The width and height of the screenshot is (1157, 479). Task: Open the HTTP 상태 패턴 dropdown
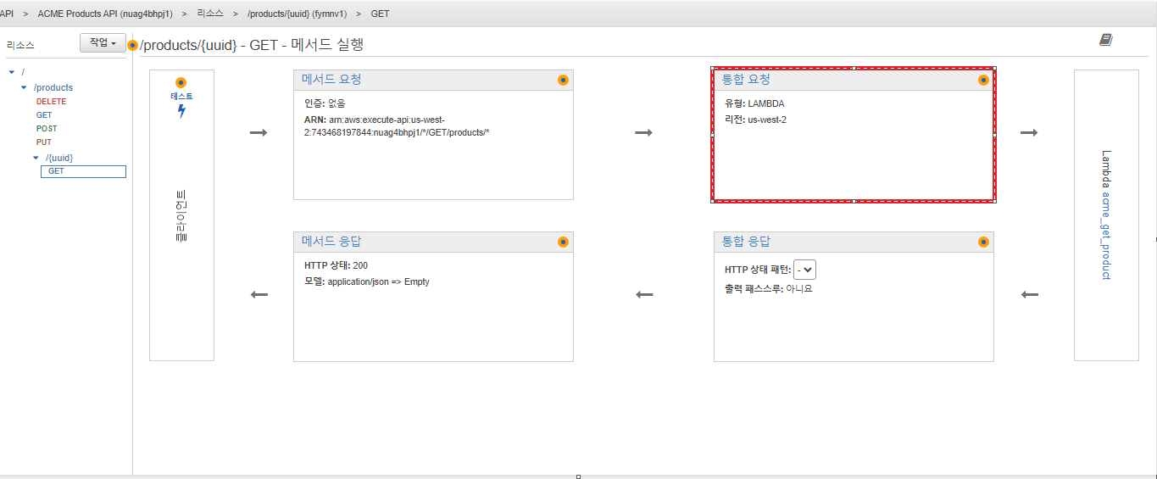804,270
